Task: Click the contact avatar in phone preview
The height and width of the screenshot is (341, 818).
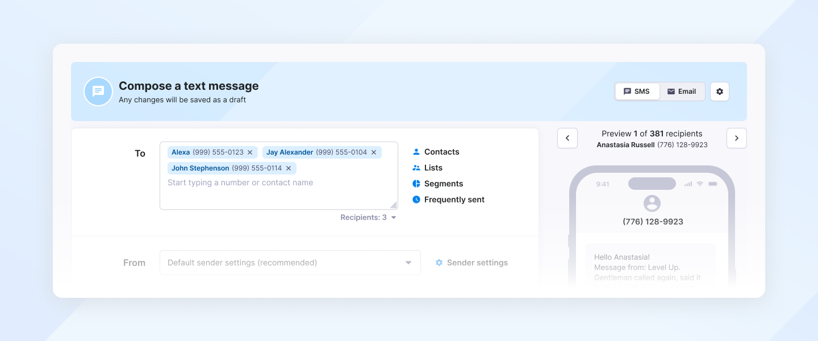Action: [x=652, y=203]
